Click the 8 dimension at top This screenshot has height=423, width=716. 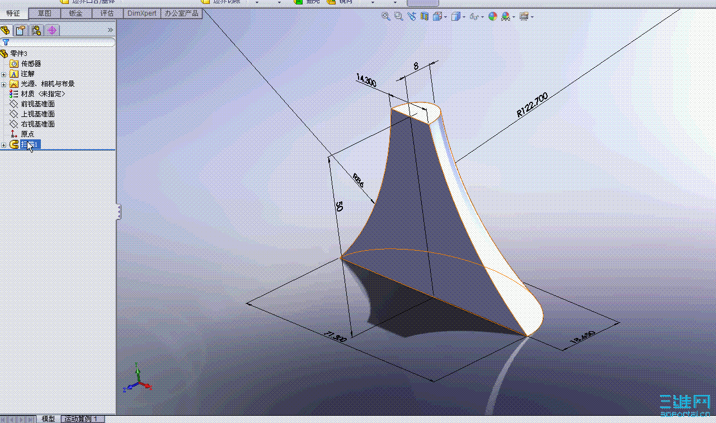tap(416, 66)
